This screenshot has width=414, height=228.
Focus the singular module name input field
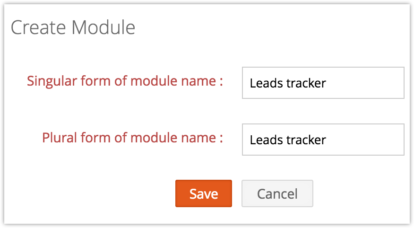click(323, 83)
